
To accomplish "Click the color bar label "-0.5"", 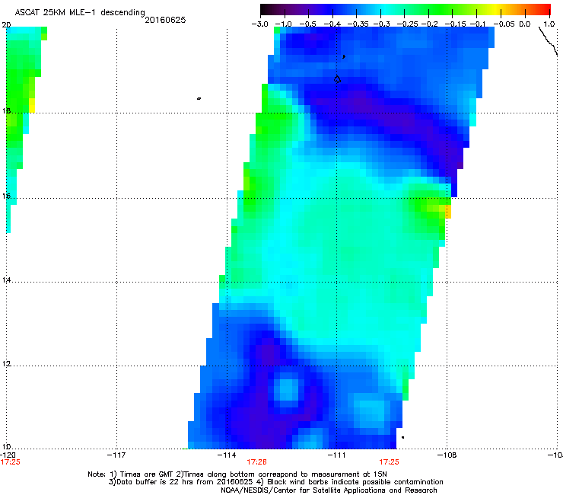I will (307, 24).
